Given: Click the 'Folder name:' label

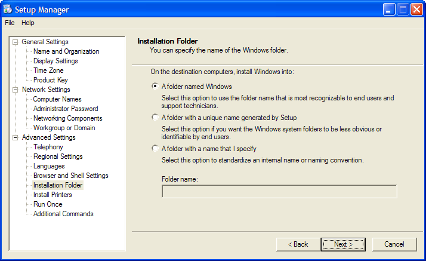Looking at the screenshot, I should click(180, 179).
